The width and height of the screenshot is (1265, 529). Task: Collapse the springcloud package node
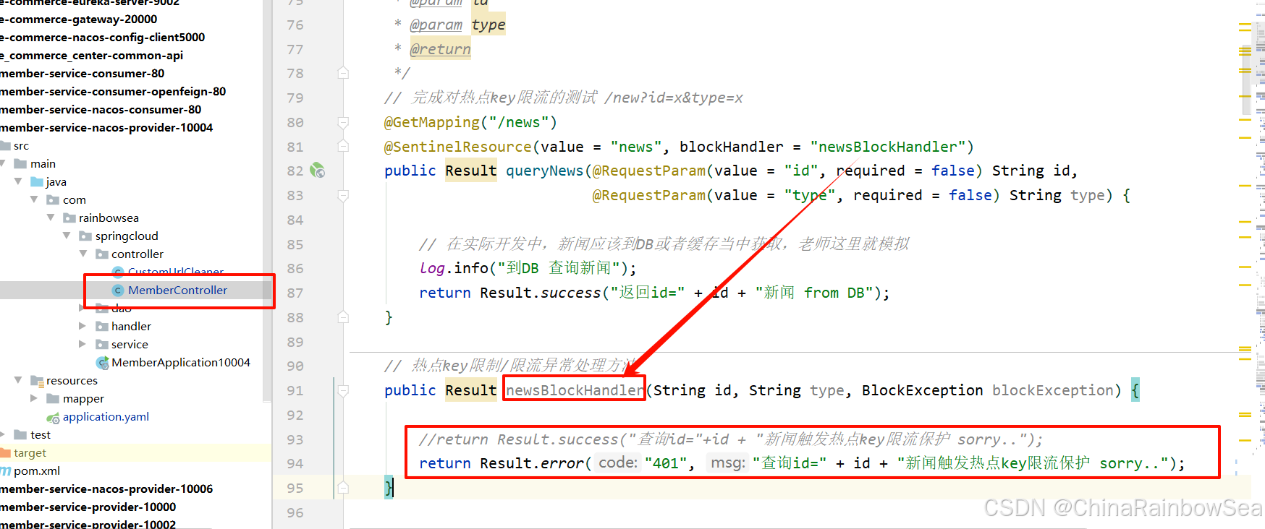pos(67,236)
